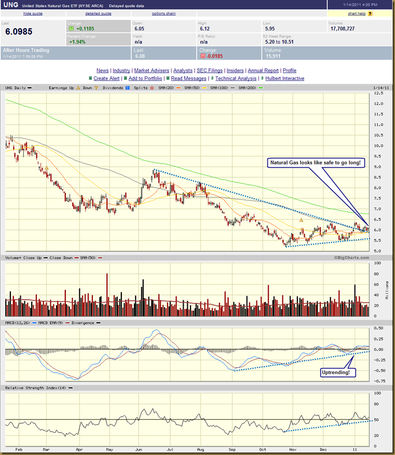Click the open price 6.05
The width and height of the screenshot is (395, 455).
tap(139, 29)
